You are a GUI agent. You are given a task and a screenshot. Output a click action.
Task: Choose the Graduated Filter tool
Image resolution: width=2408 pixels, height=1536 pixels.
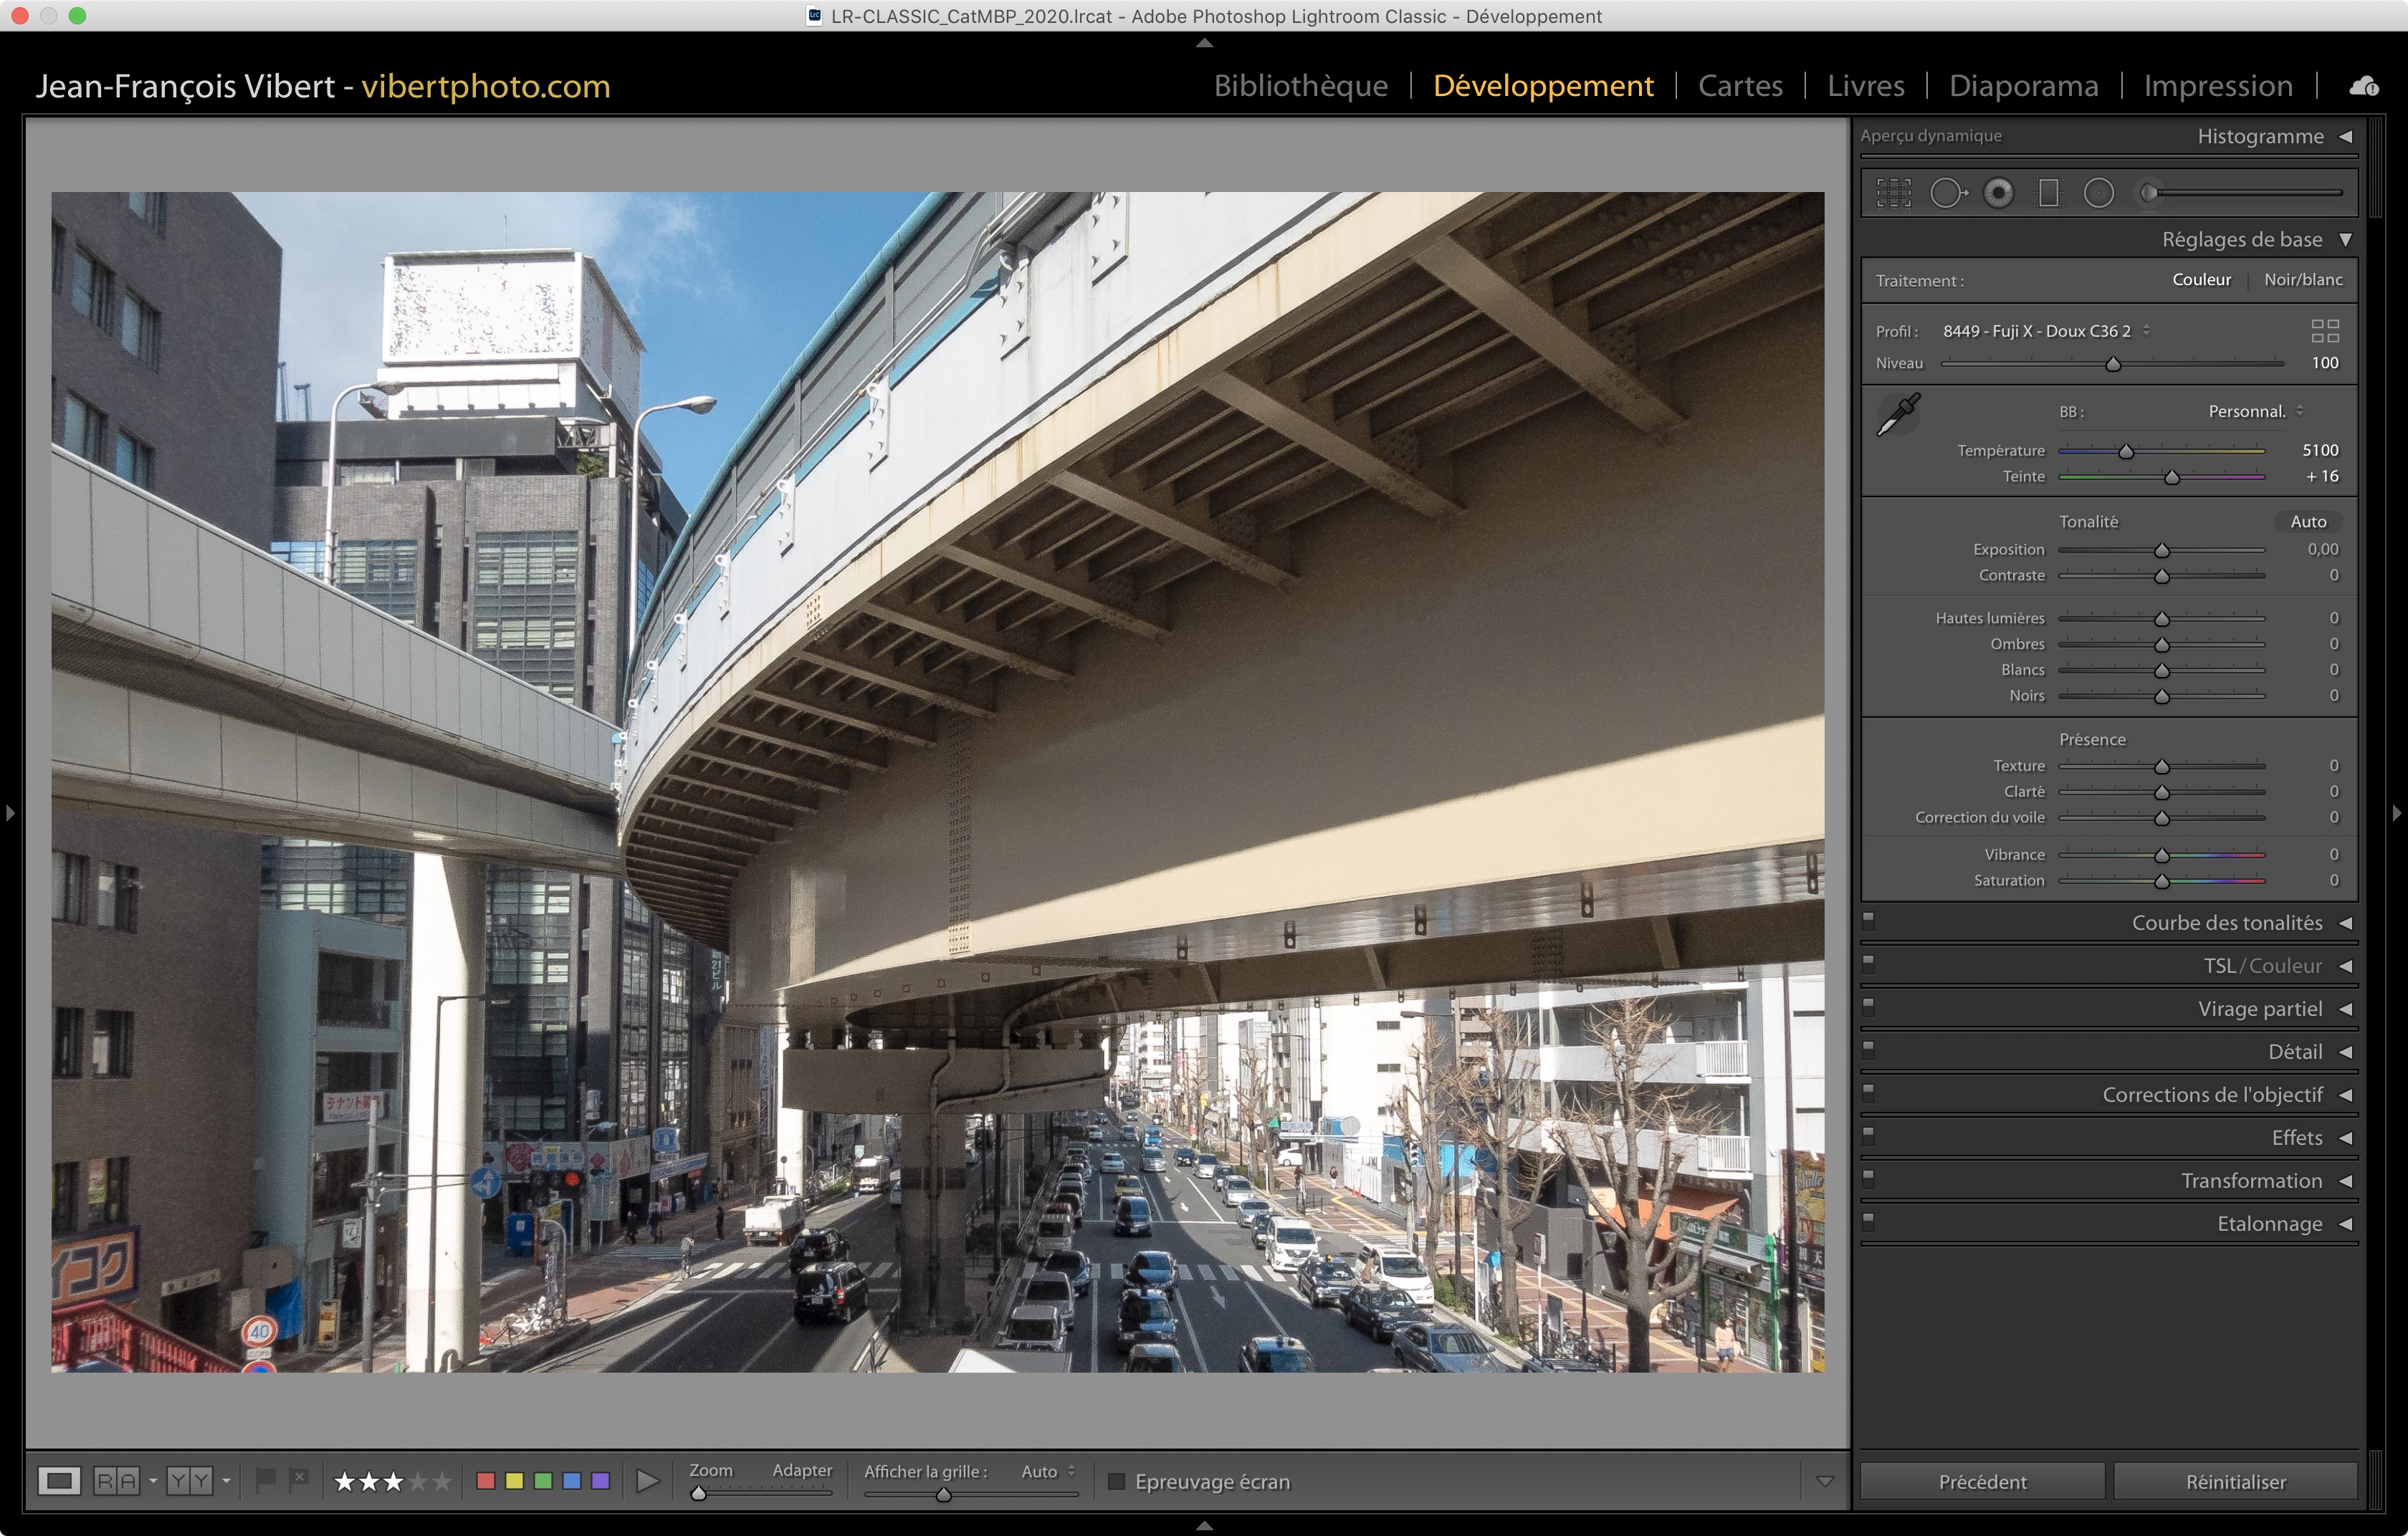point(2048,193)
